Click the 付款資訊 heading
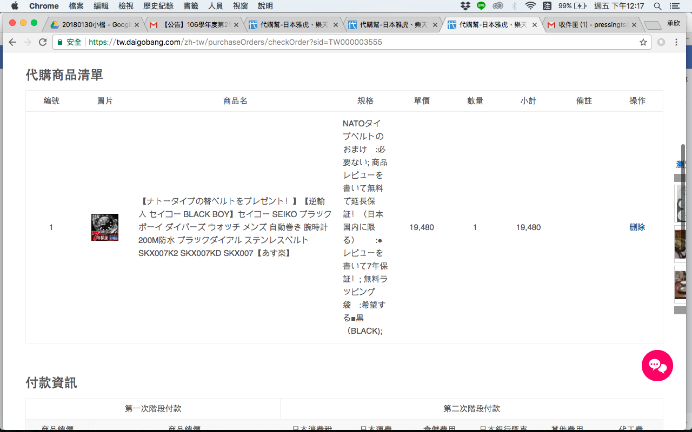 tap(51, 383)
